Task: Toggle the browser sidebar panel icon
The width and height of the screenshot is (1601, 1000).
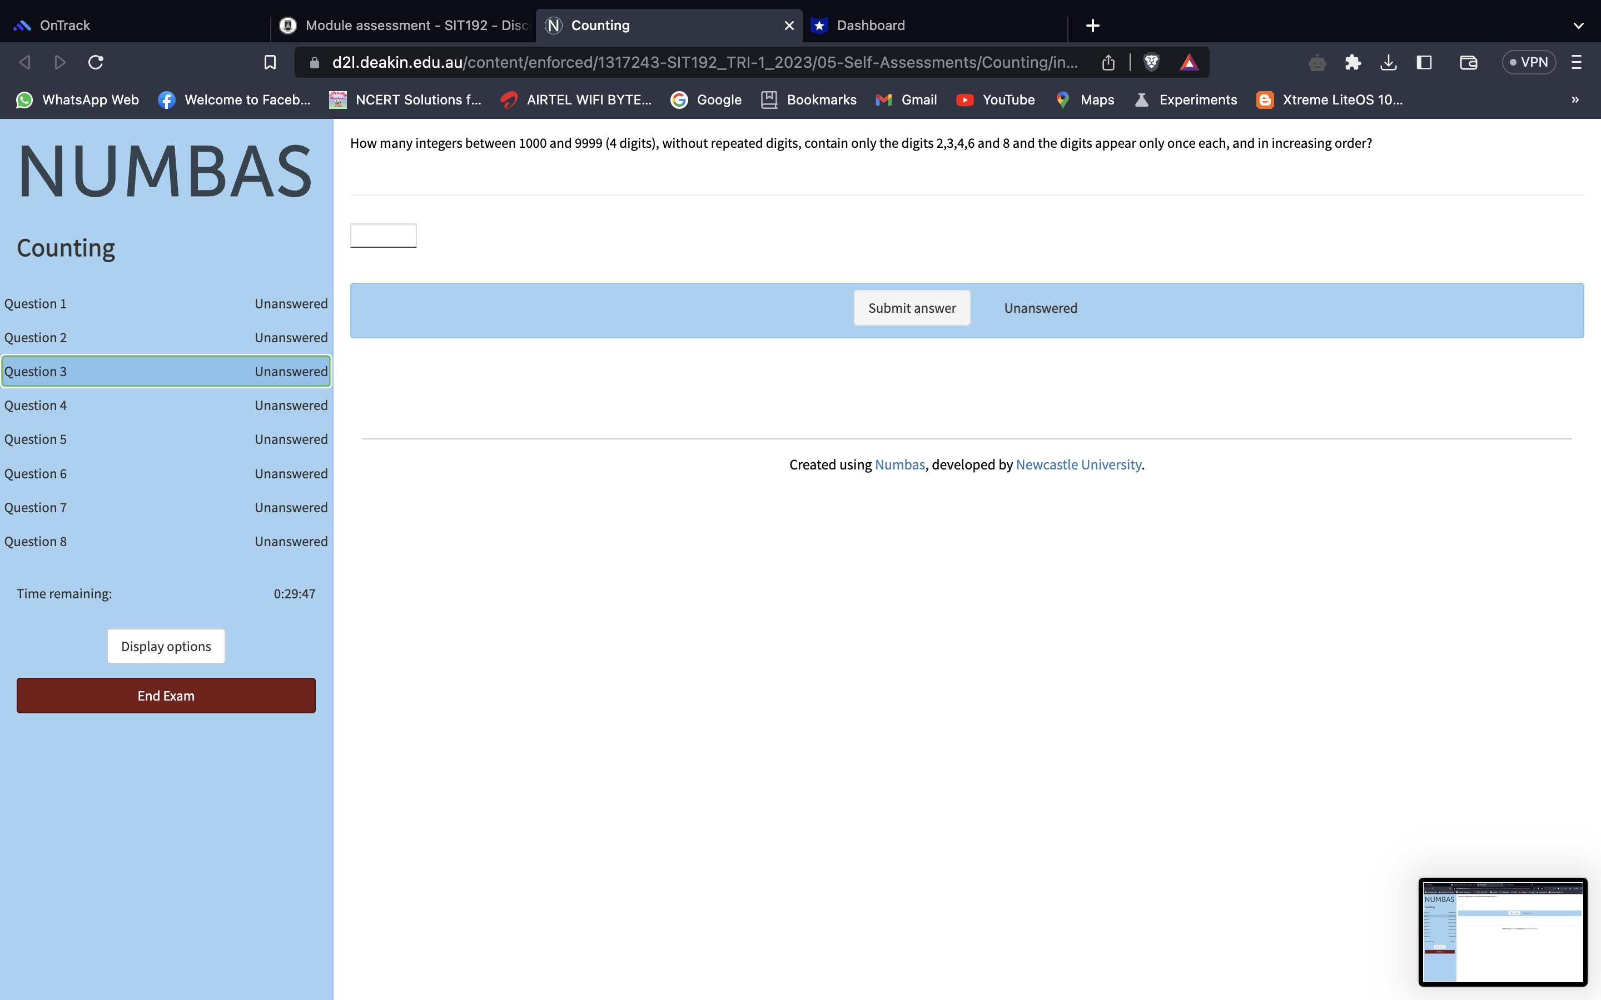Action: tap(1424, 62)
